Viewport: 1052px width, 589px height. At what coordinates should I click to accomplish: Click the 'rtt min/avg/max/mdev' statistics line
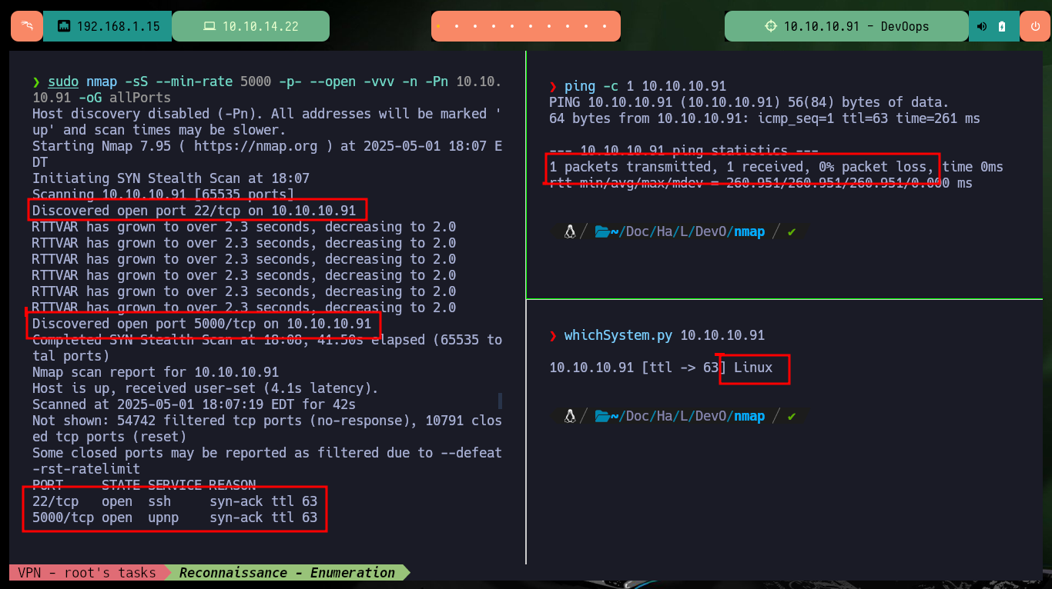click(761, 183)
